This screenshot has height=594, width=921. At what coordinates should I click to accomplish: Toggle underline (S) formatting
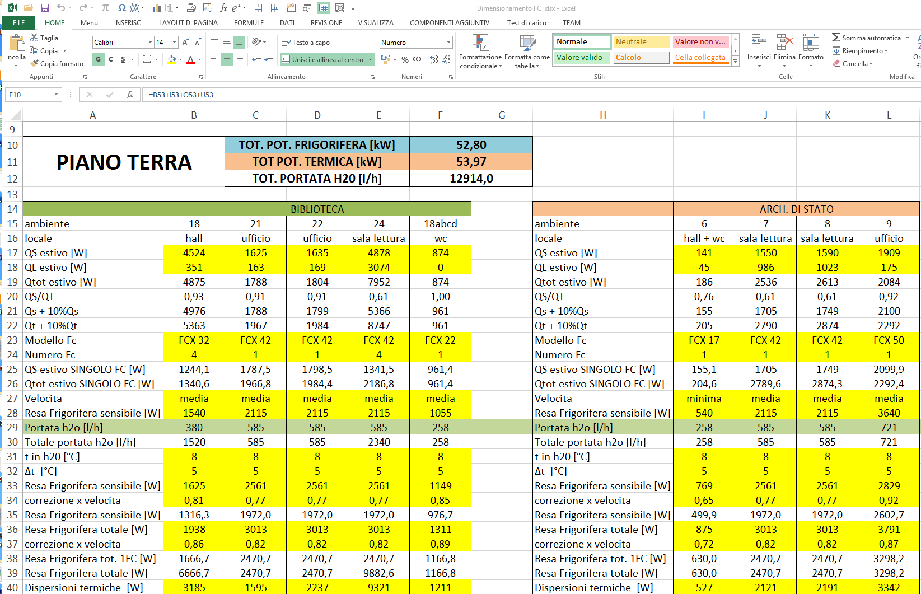tap(123, 59)
